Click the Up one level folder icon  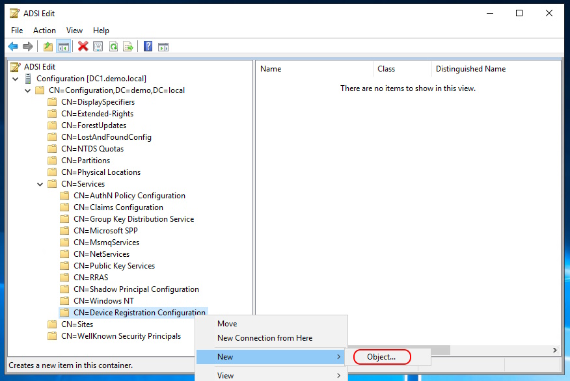48,47
